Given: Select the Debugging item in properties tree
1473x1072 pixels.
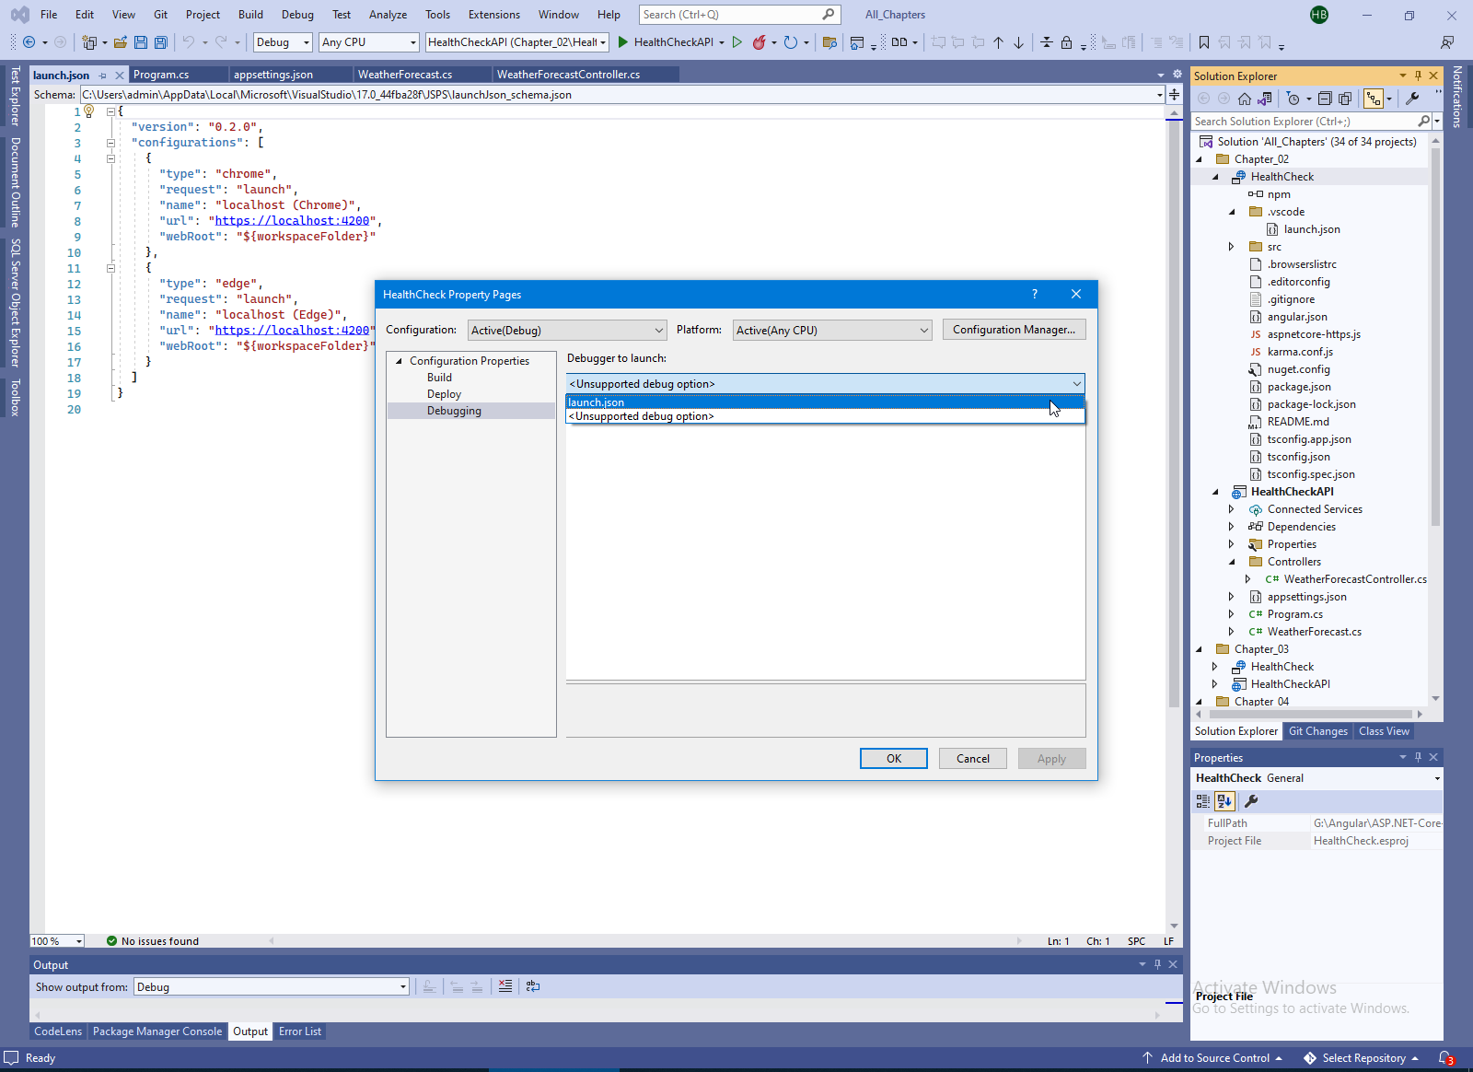Looking at the screenshot, I should click(x=454, y=411).
